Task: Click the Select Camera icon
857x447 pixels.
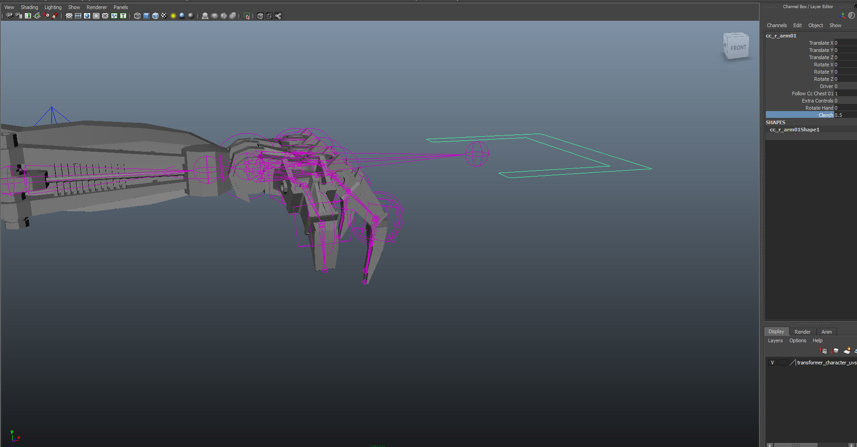Action: point(9,16)
